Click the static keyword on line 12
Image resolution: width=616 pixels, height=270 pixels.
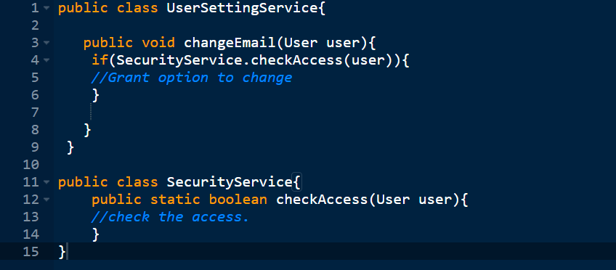(x=175, y=200)
